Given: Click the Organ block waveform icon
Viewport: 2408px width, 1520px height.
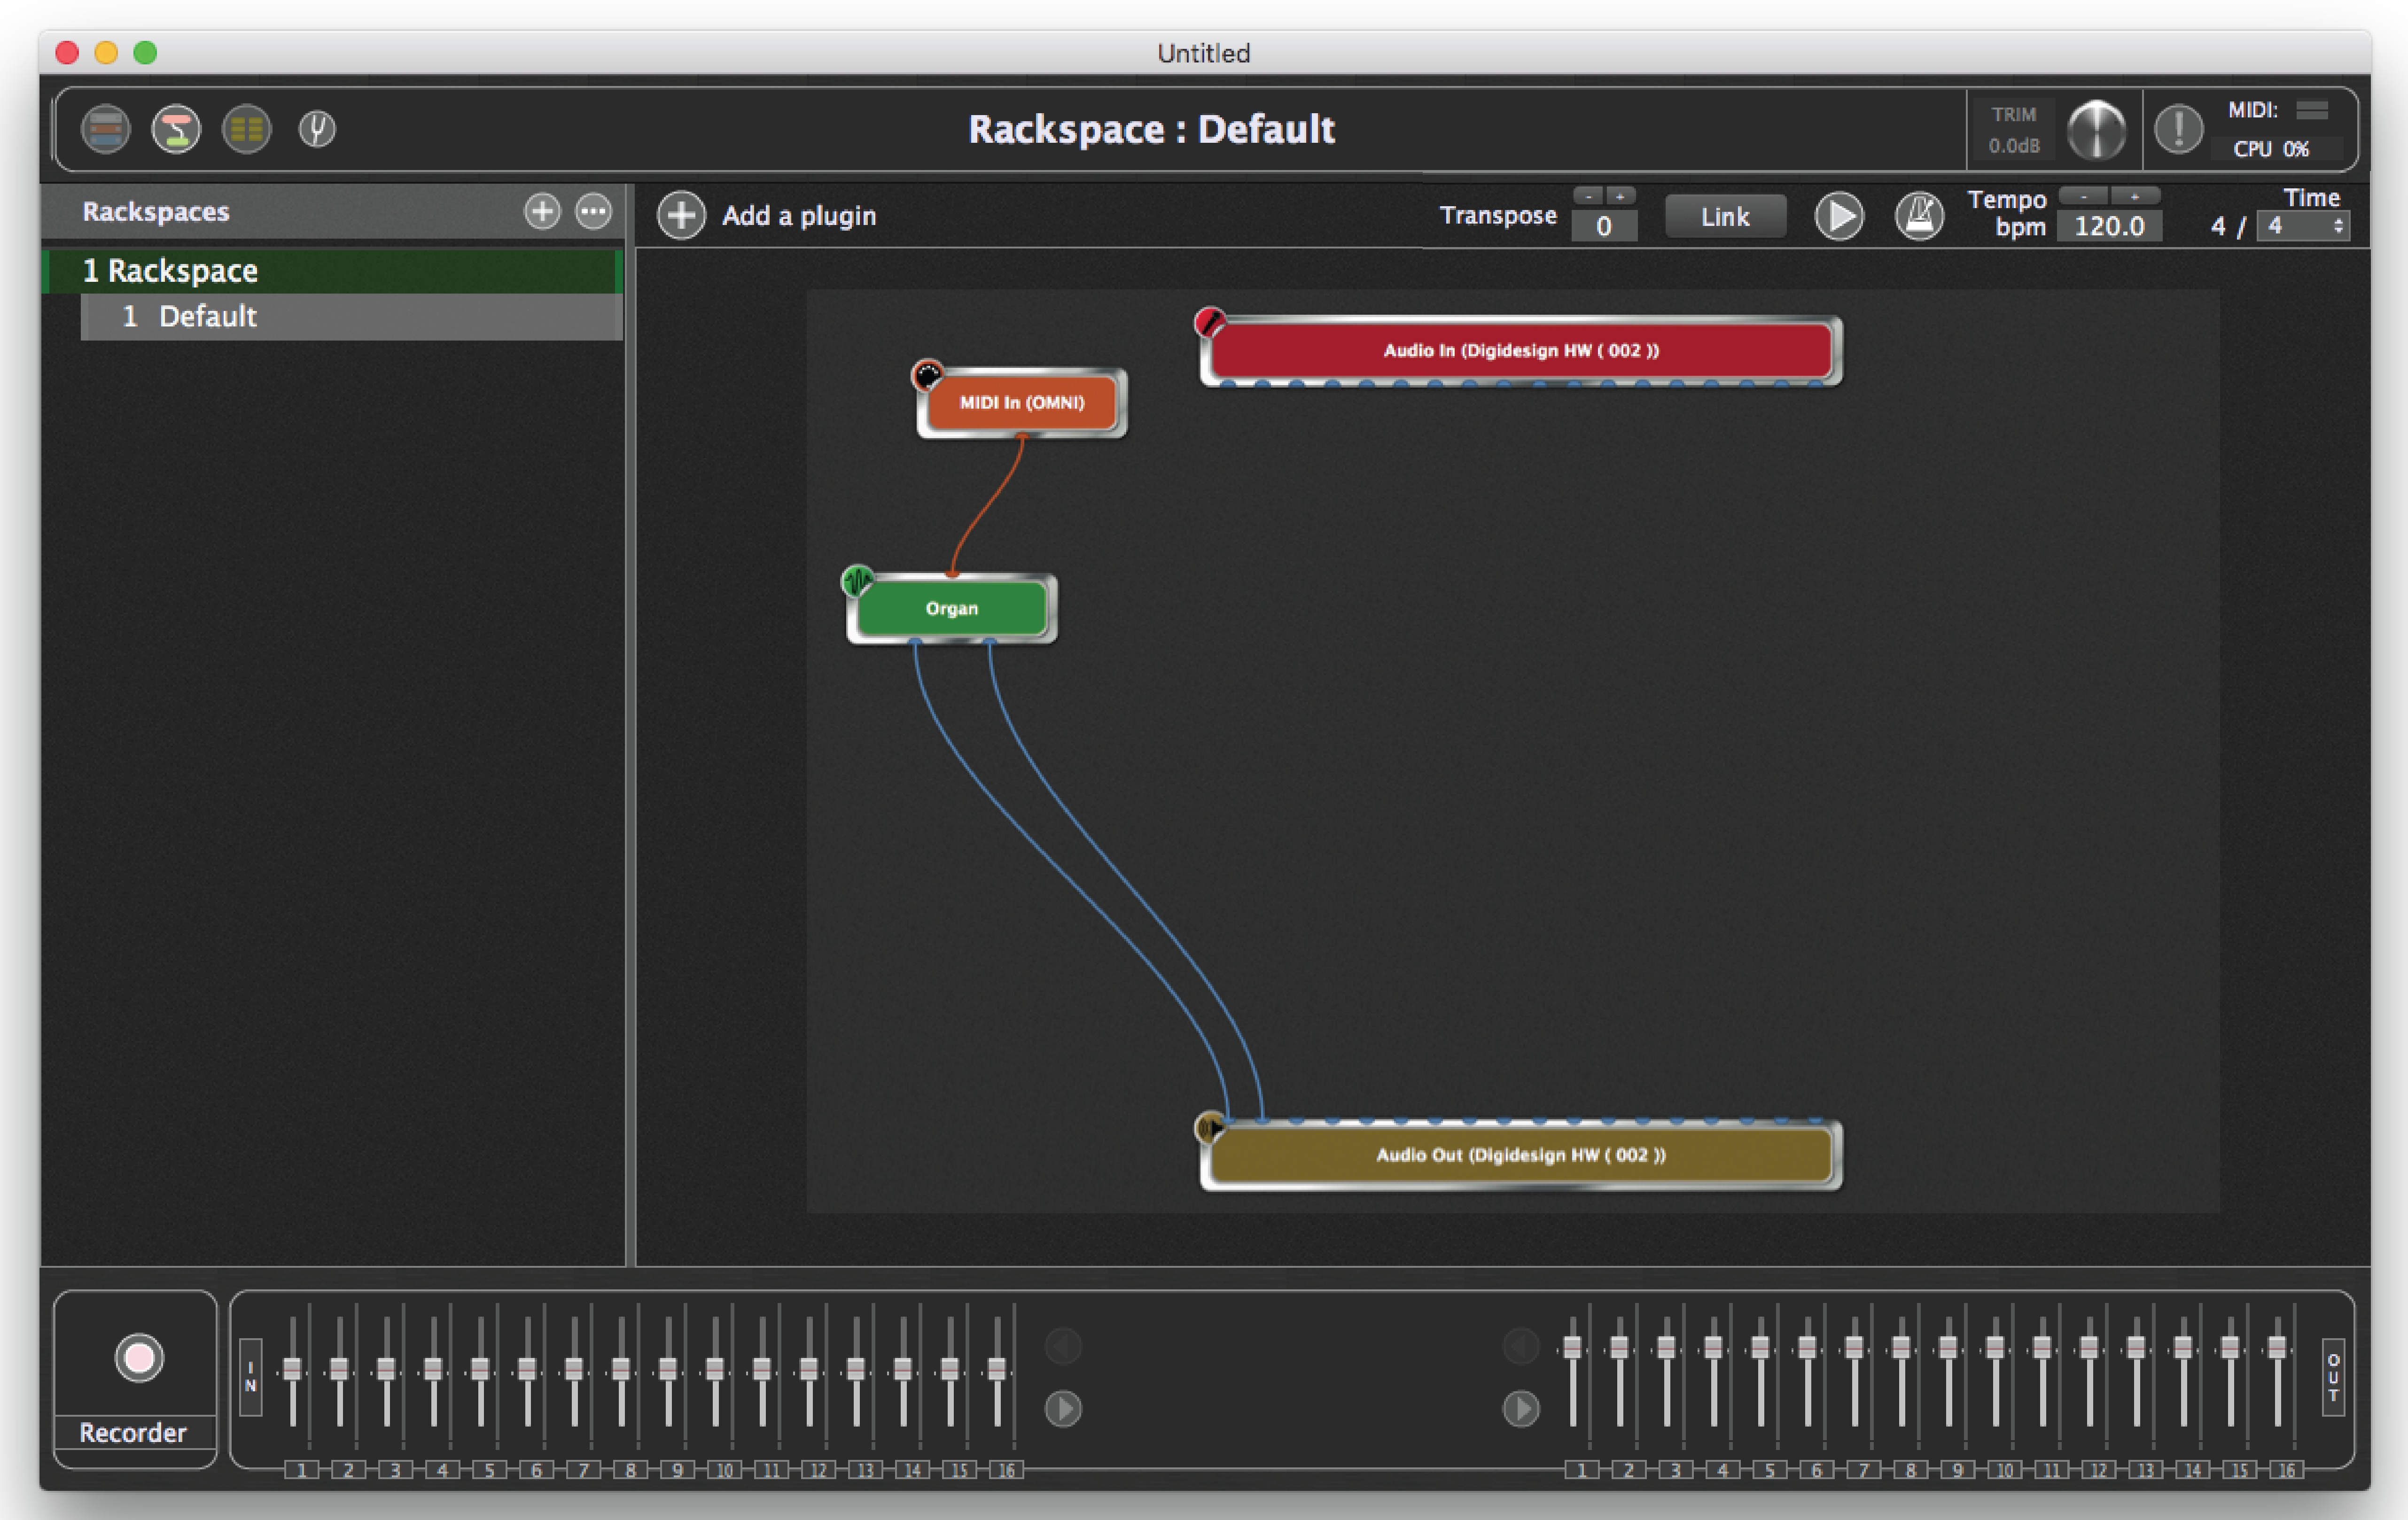Looking at the screenshot, I should pos(857,581).
